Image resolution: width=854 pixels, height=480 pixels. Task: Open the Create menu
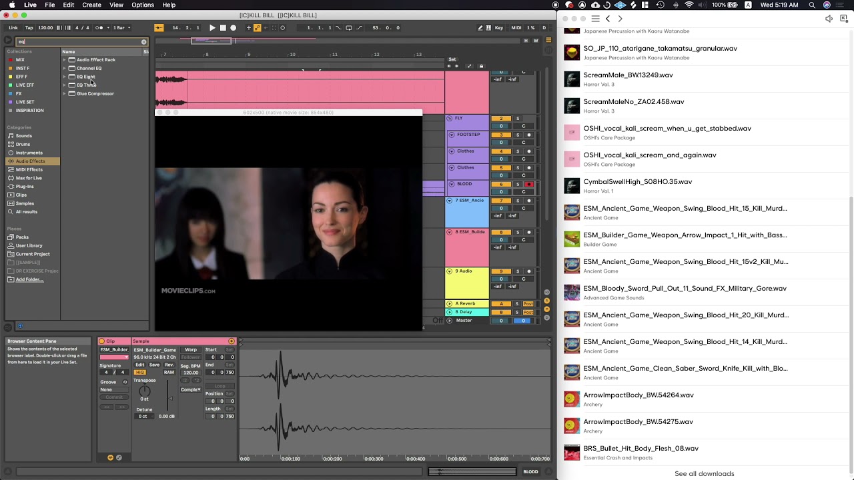point(91,5)
